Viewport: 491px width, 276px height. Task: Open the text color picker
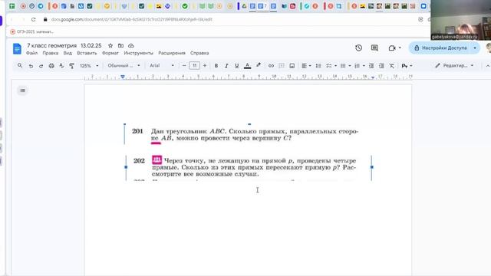247,66
